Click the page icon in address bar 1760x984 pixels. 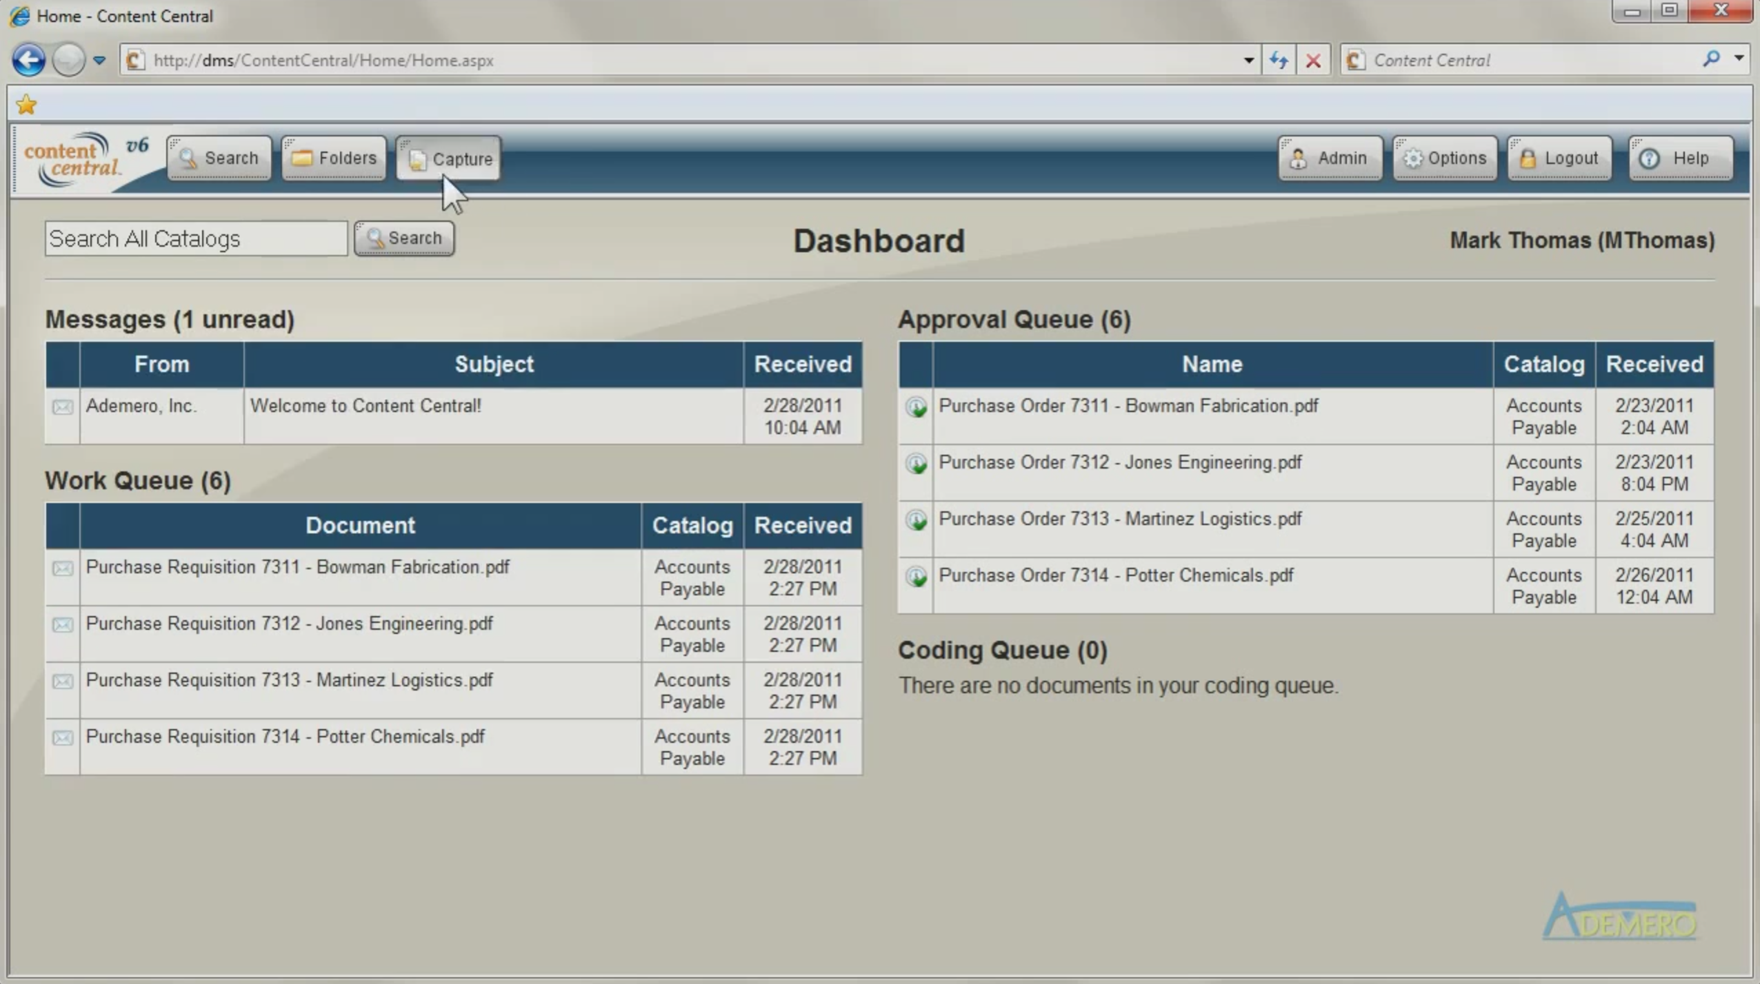[135, 61]
